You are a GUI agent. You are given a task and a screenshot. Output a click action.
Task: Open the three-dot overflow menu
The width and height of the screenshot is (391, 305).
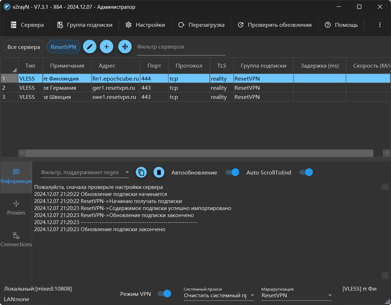point(380,25)
